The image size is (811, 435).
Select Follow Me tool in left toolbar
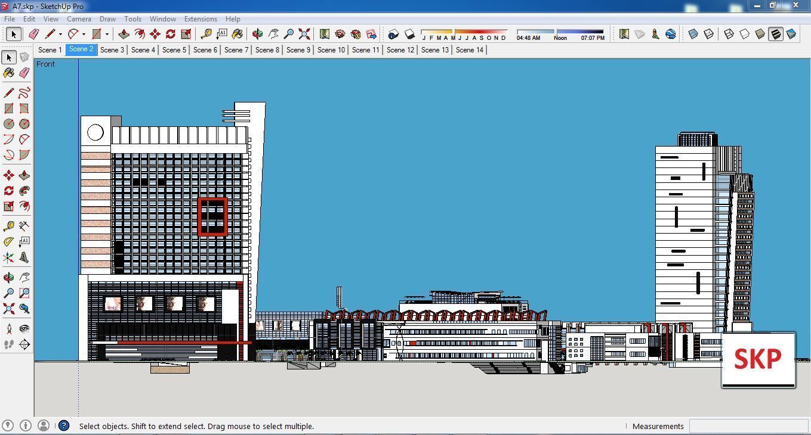[24, 191]
